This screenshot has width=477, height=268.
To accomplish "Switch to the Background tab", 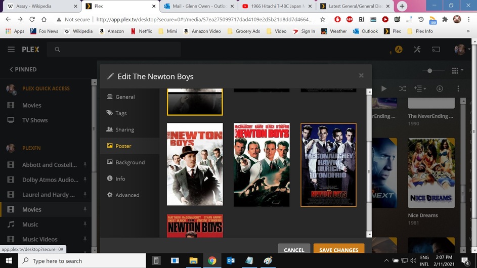I will tap(129, 162).
